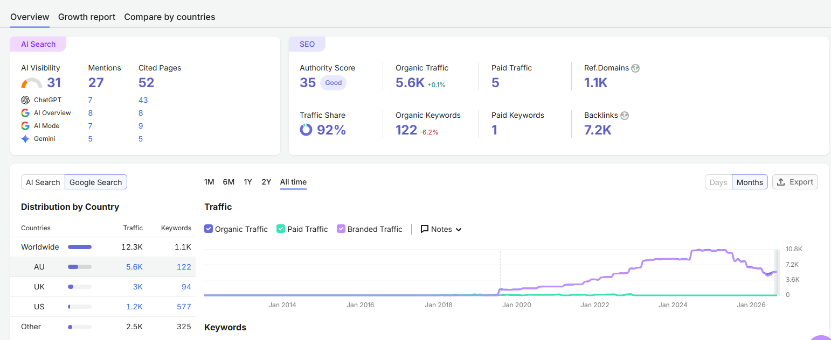Open the Paid Keywords value 1
This screenshot has width=831, height=340.
point(494,130)
